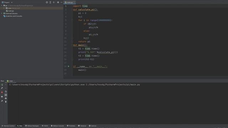Click the Select Opened File target icon
The height and width of the screenshot is (128, 228).
(x=47, y=2)
